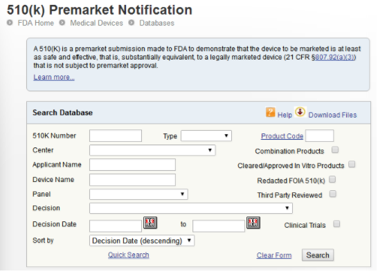Click the bullet icon beside Databases

tap(132, 23)
